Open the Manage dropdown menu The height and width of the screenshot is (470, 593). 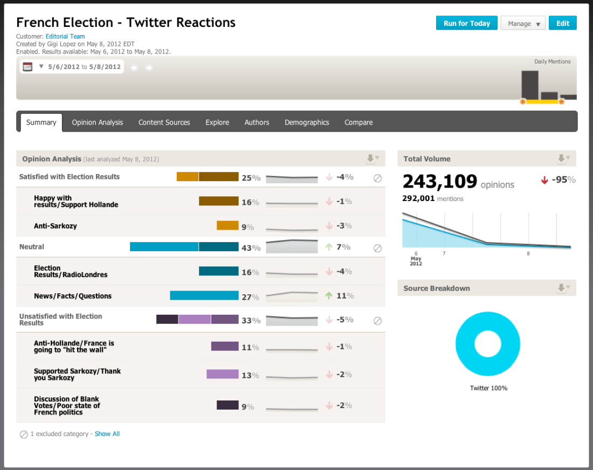click(523, 24)
